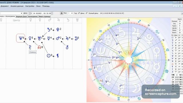Click the Virgo sign on the chart rim
This screenshot has width=183, height=103.
pos(167,71)
